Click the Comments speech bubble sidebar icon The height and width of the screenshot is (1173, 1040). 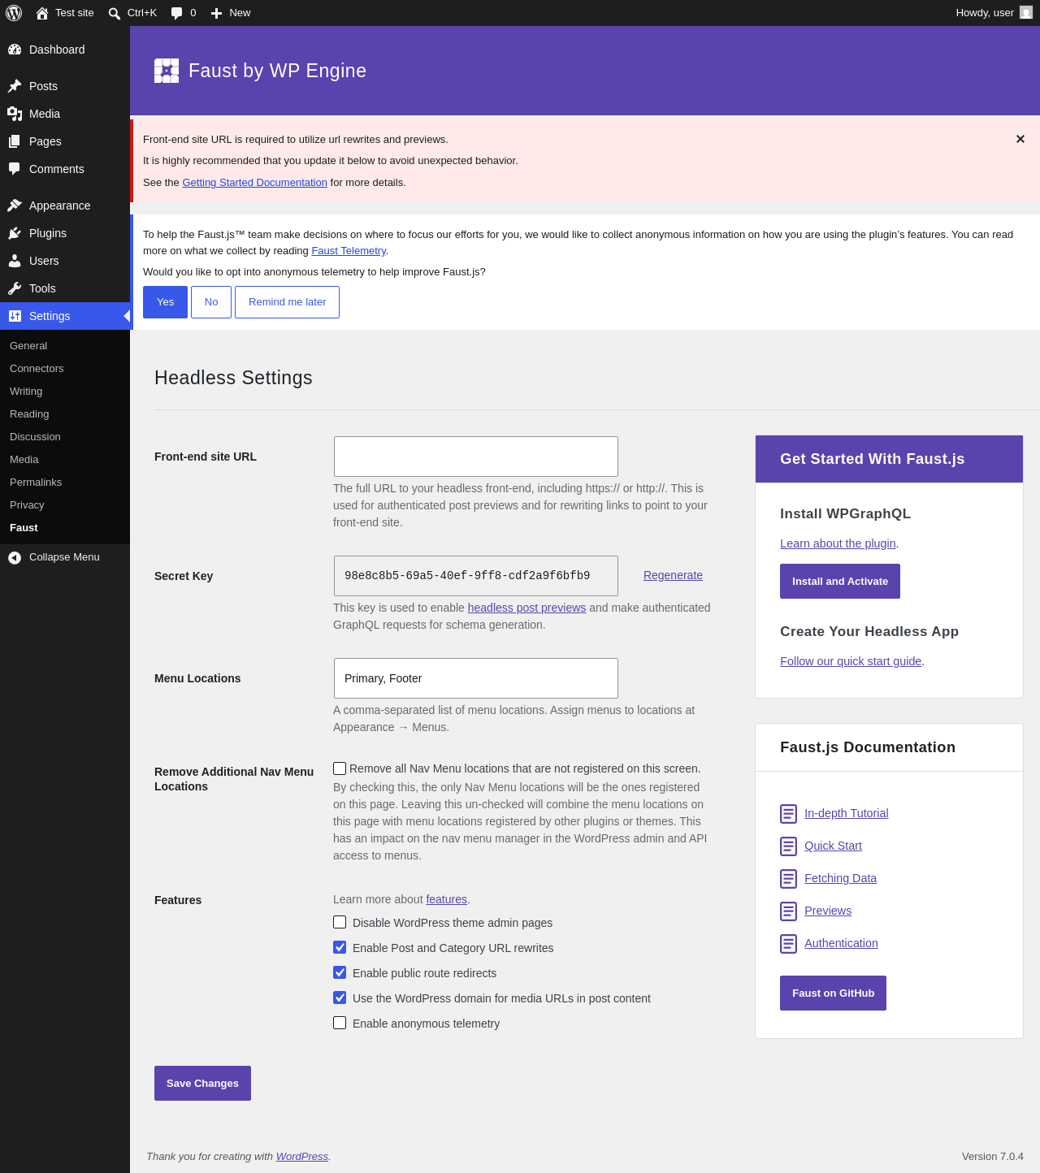coord(15,169)
